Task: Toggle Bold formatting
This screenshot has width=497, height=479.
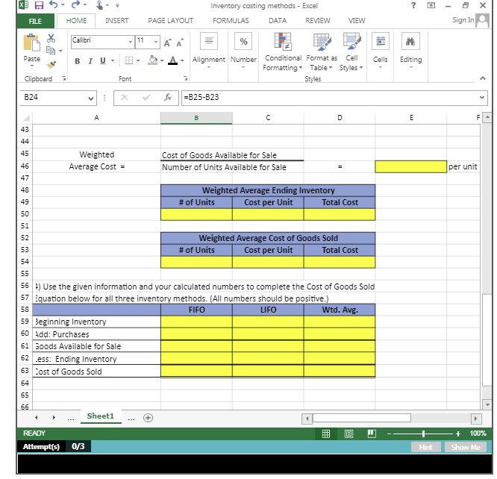Action: [78, 61]
